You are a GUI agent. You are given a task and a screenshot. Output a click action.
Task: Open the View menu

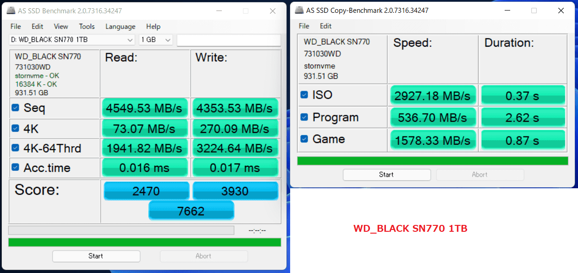click(x=61, y=27)
